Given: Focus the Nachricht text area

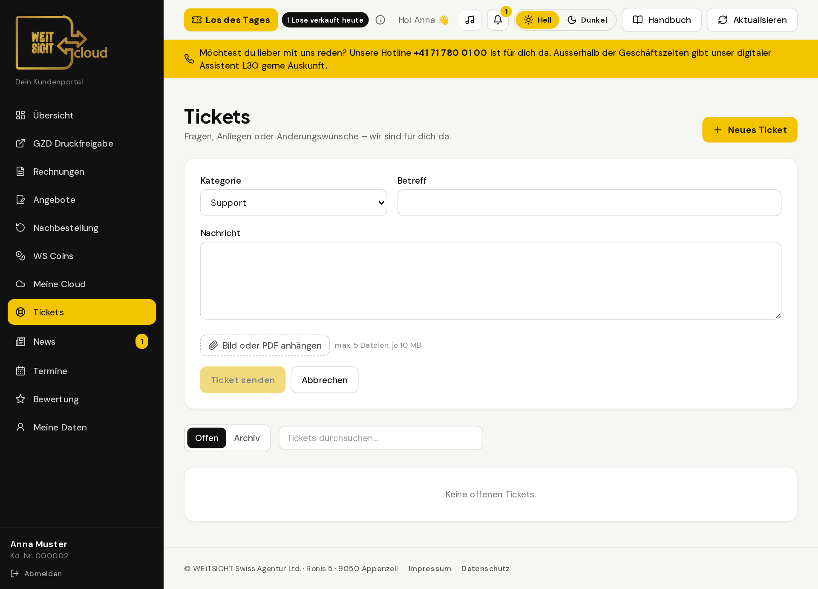Looking at the screenshot, I should point(491,280).
